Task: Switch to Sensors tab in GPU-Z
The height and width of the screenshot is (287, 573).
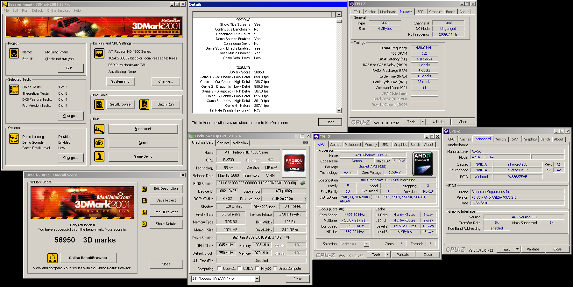Action: point(223,143)
